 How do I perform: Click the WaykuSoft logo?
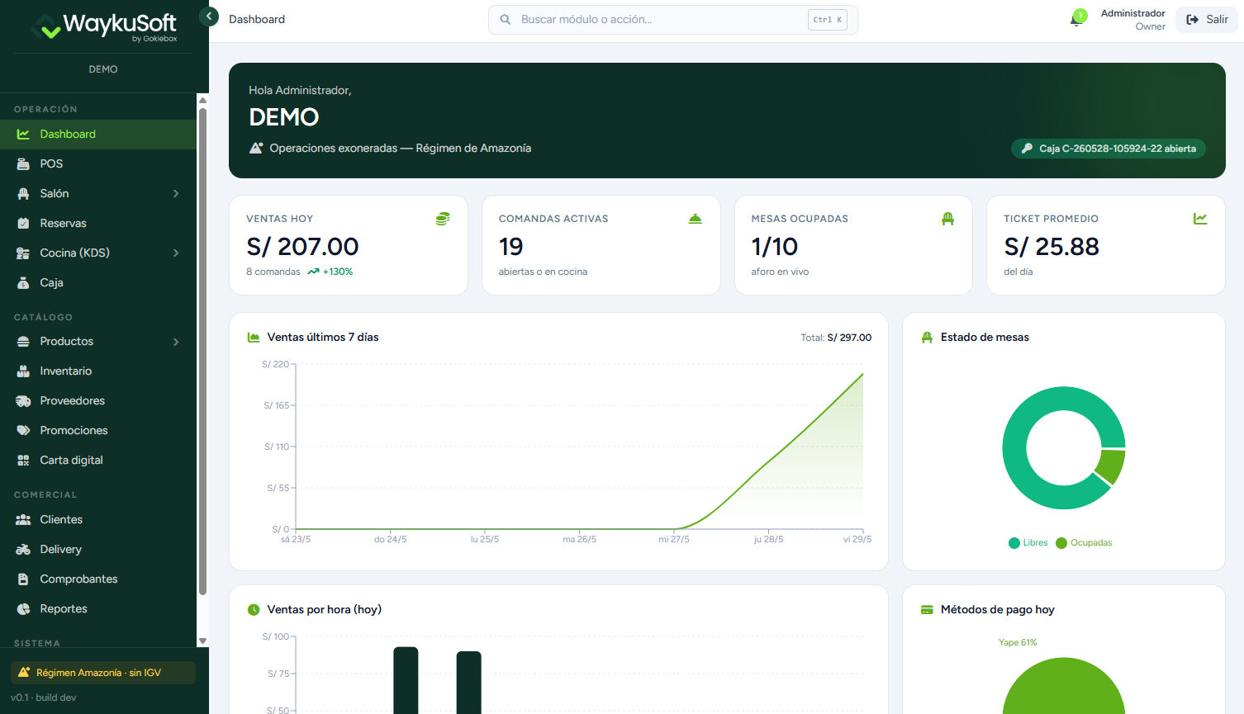click(104, 26)
